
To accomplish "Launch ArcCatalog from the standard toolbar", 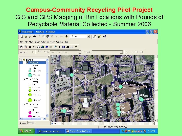I will tap(99, 37).
